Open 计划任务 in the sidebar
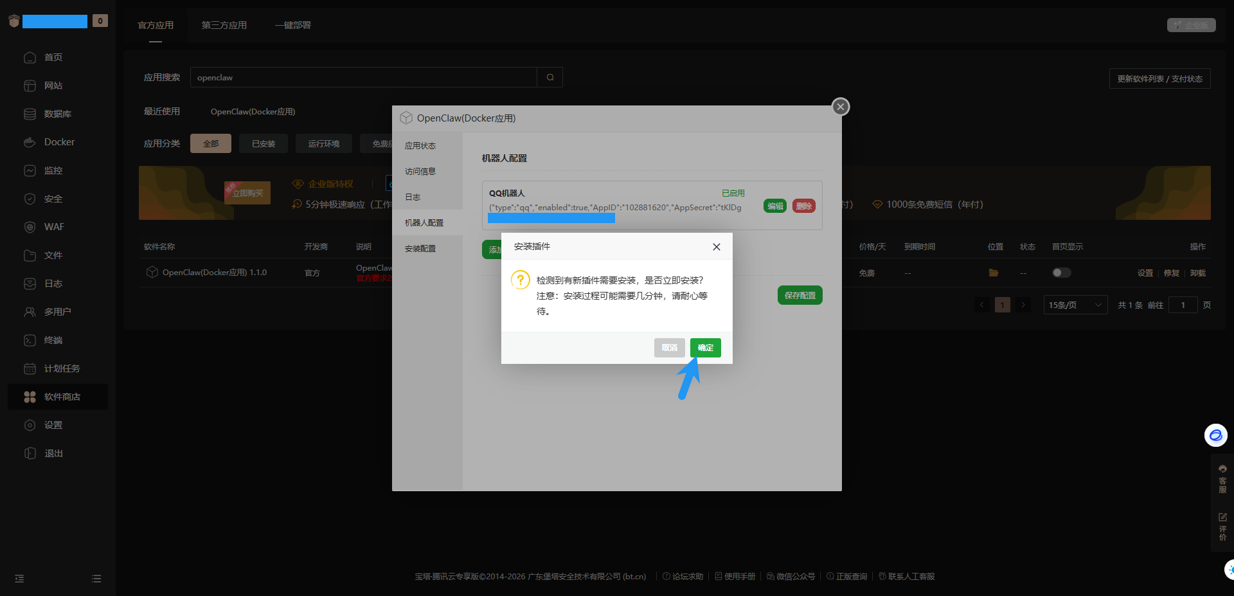Viewport: 1234px width, 596px height. (x=62, y=368)
